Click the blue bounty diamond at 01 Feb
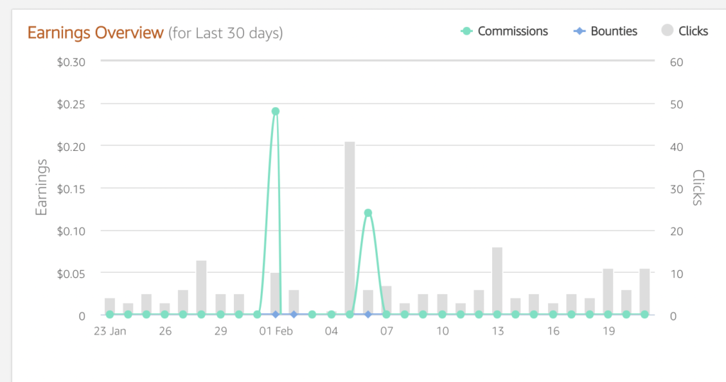 pos(275,314)
